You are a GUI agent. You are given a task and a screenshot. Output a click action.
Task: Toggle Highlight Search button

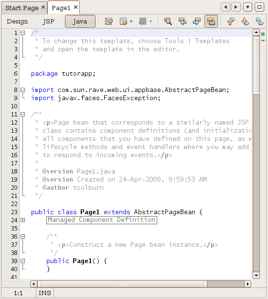211,22
